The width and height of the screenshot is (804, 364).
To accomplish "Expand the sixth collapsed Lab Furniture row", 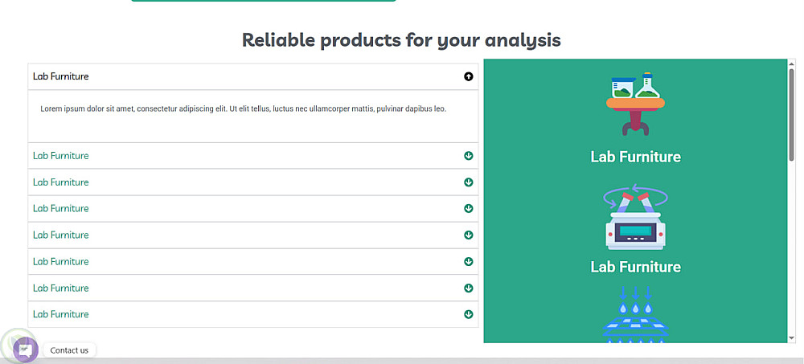I will point(61,288).
